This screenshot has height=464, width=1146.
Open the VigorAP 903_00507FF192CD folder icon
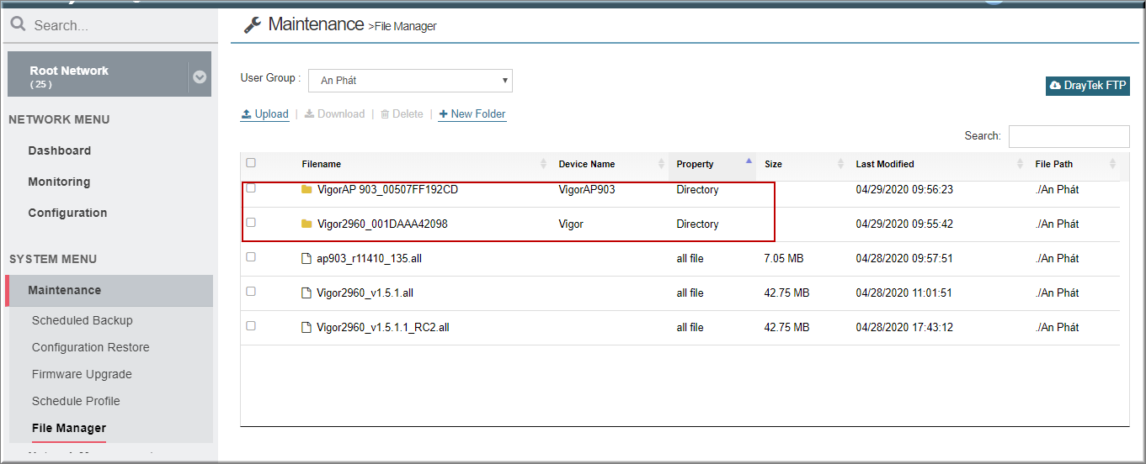pos(306,189)
